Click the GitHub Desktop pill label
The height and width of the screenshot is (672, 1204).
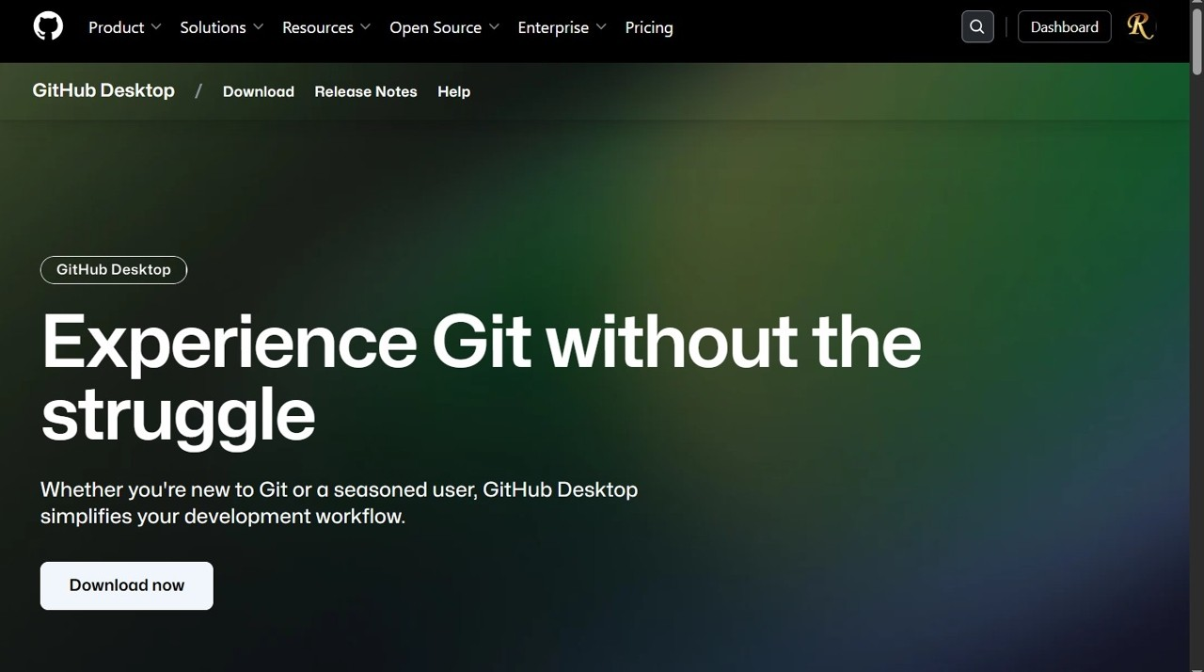tap(114, 269)
